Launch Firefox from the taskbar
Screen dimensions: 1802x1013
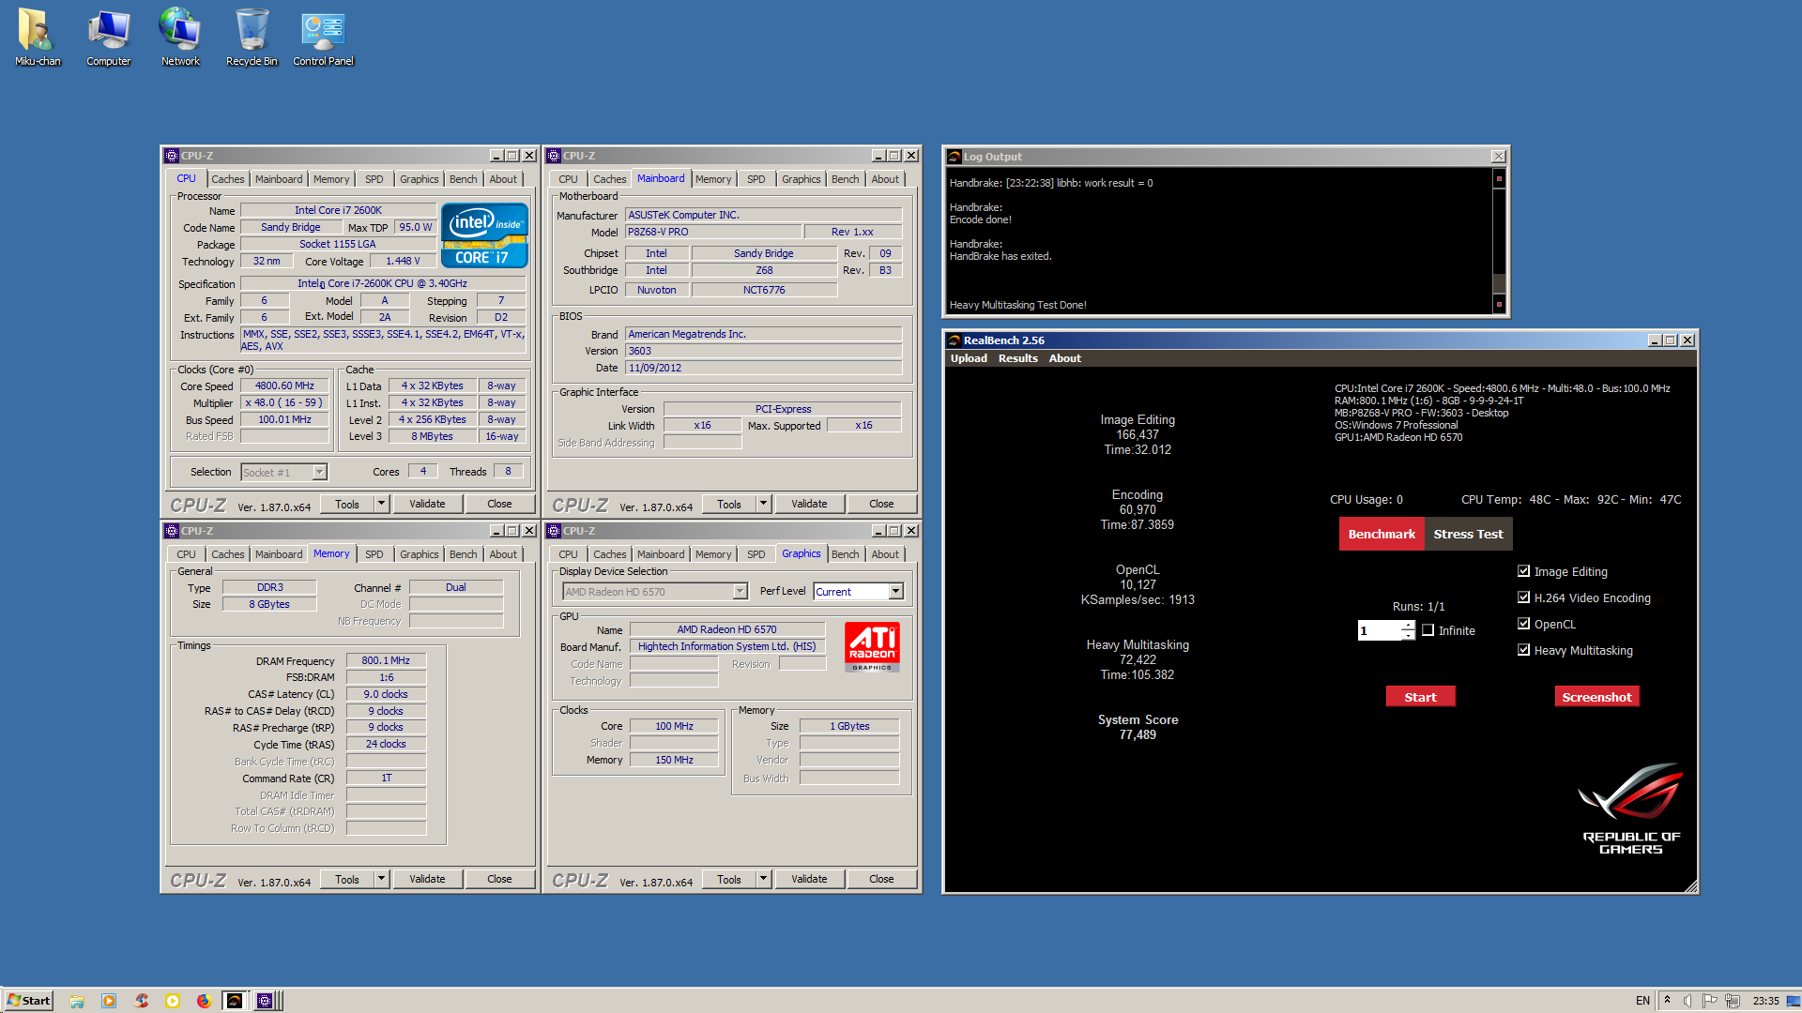point(204,1001)
